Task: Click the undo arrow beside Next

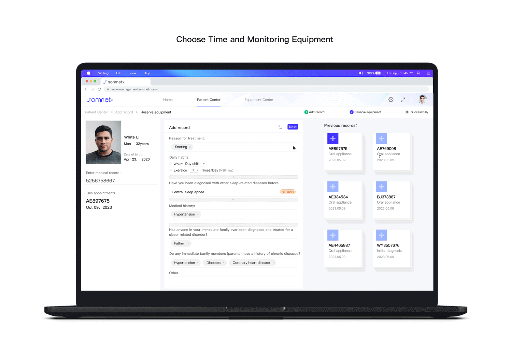Action: (x=280, y=127)
